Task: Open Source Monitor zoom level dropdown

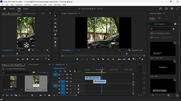Action: [x=22, y=50]
